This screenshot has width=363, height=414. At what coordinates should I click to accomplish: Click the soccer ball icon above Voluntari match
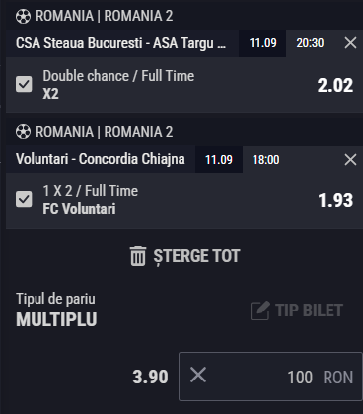pos(23,132)
